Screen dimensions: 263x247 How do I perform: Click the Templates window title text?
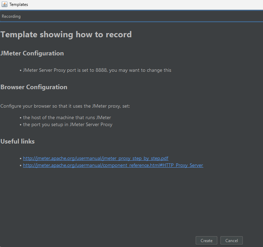(18, 5)
